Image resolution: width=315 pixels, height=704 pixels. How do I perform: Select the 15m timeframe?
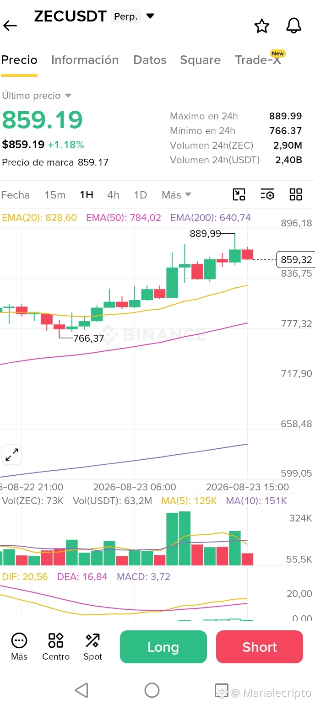click(55, 195)
